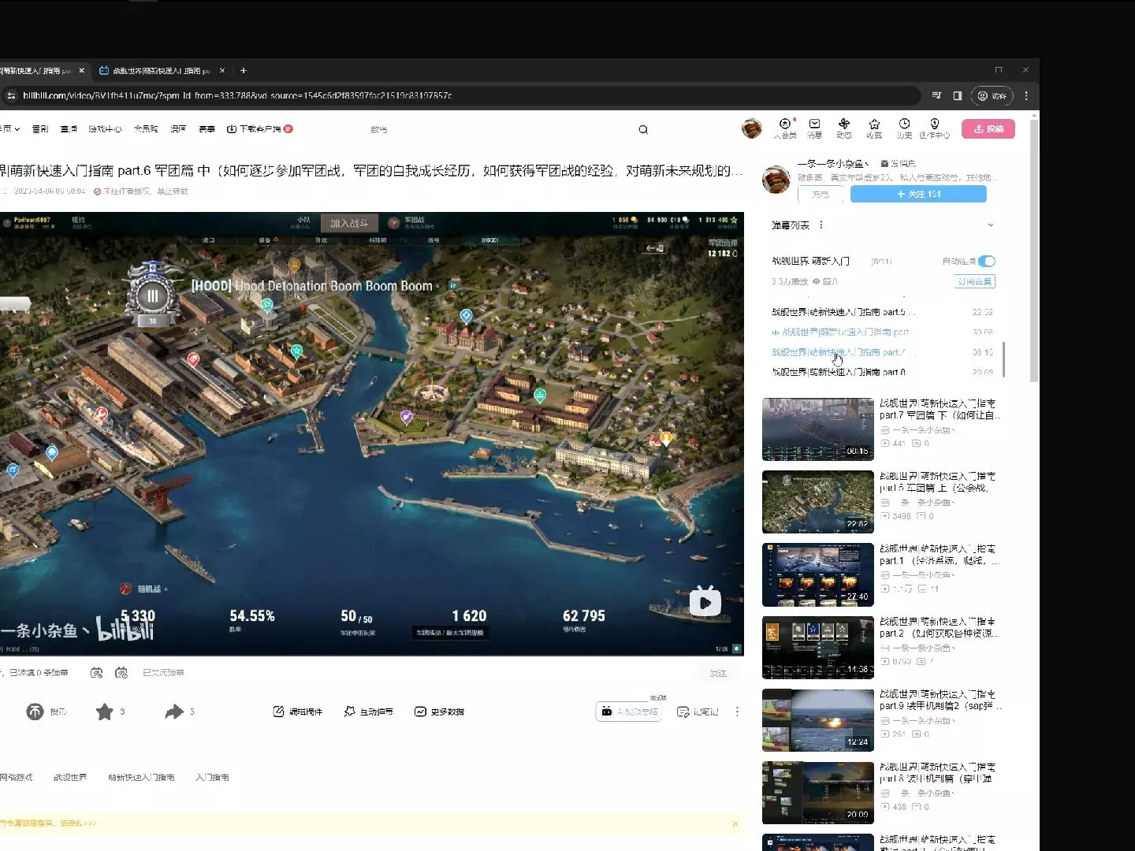
Task: Open the 历史 history clock icon
Action: point(904,128)
